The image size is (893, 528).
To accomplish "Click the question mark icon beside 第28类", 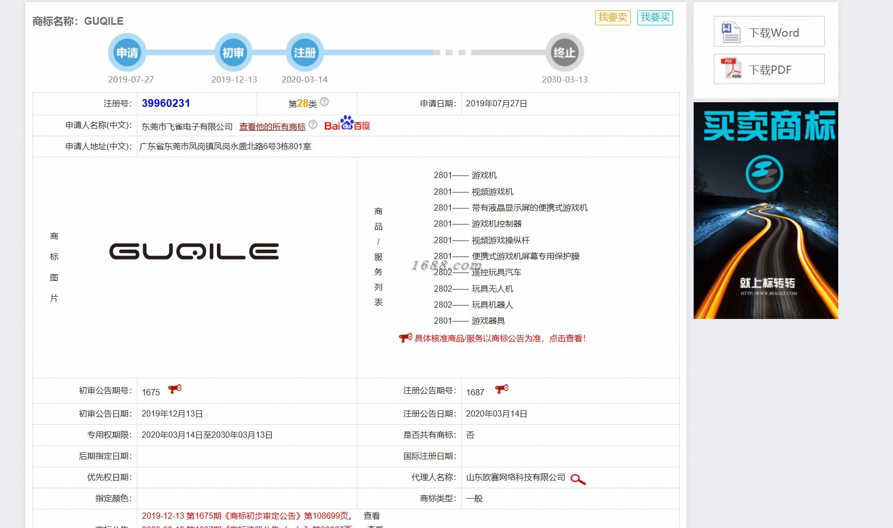I will (324, 102).
